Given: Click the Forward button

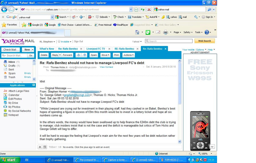Looking at the screenshot, I should click(x=67, y=55).
